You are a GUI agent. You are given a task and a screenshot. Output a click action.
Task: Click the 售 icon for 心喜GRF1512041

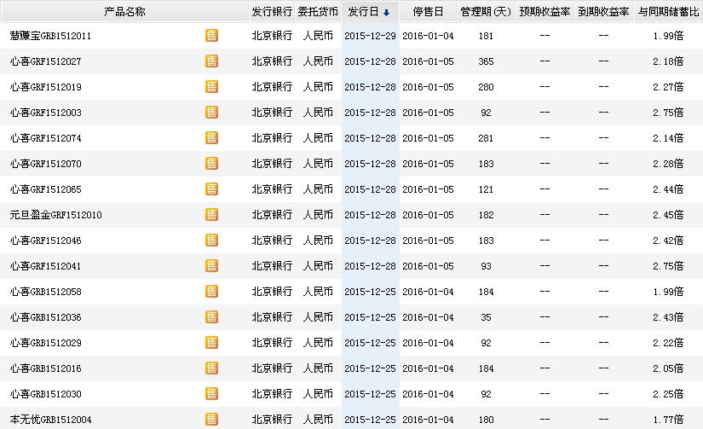(x=211, y=265)
